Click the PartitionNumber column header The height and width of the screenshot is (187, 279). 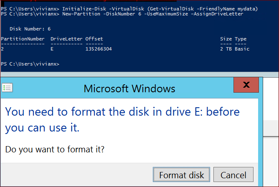pyautogui.click(x=23, y=39)
